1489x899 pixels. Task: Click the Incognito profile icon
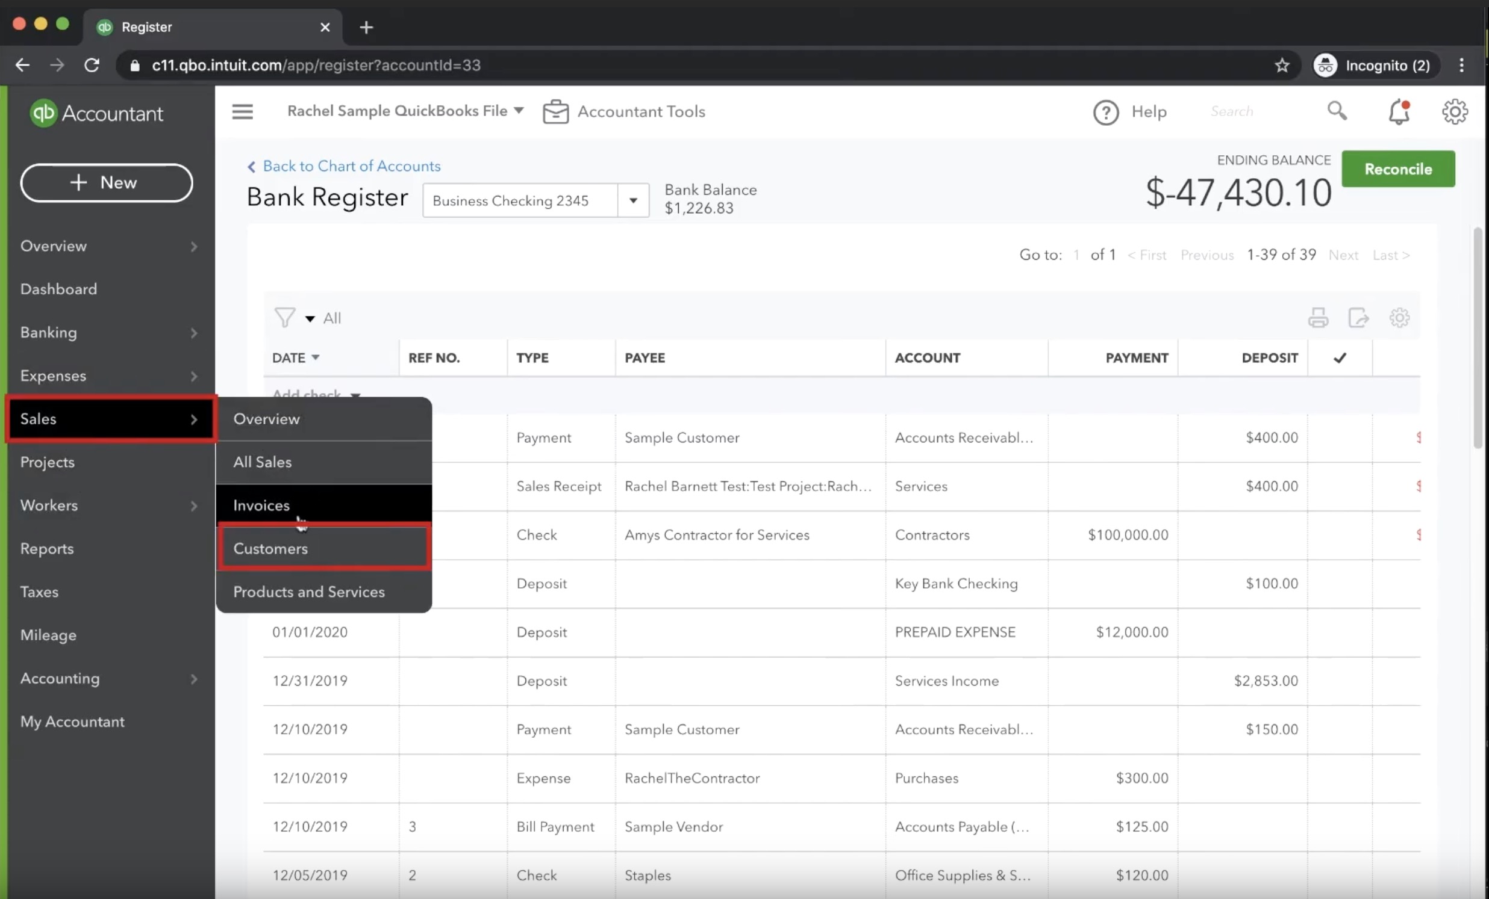click(1325, 65)
